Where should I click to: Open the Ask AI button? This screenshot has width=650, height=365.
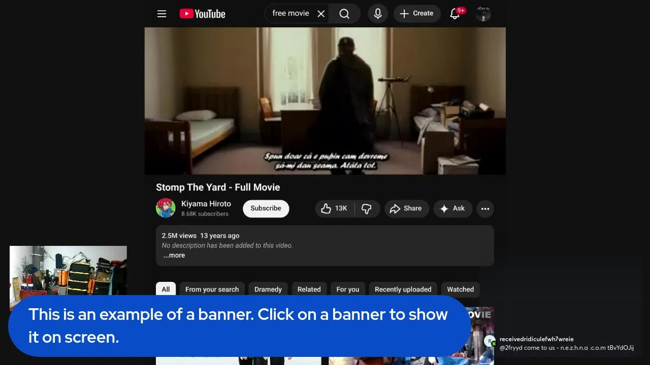(452, 208)
